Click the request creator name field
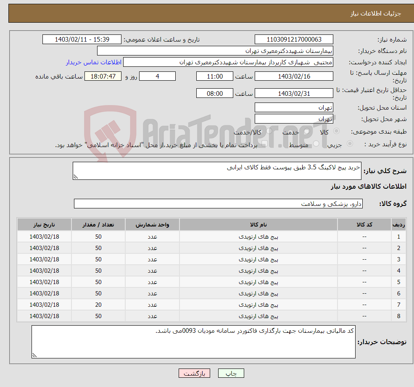 pyautogui.click(x=228, y=62)
